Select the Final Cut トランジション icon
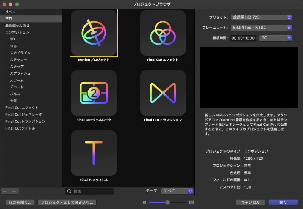 point(162,93)
